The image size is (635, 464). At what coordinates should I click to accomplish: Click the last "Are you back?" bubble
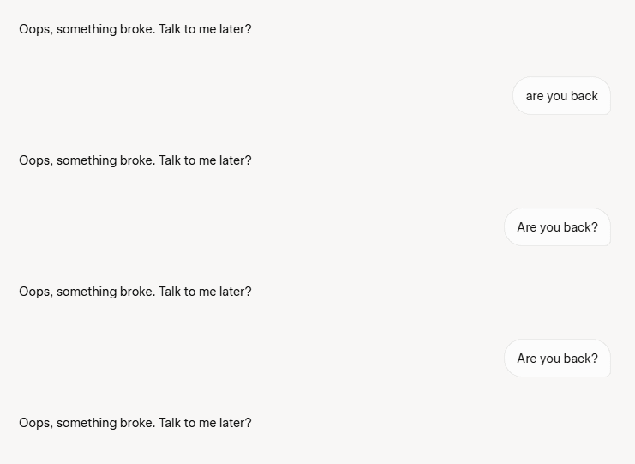(557, 359)
